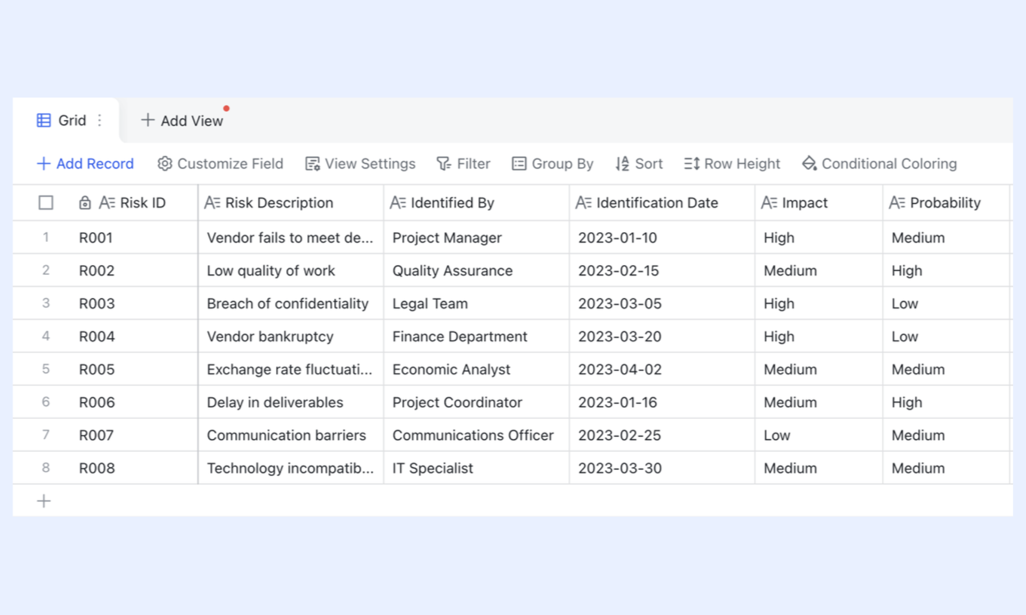
Task: Select the Probability column header
Action: [946, 203]
